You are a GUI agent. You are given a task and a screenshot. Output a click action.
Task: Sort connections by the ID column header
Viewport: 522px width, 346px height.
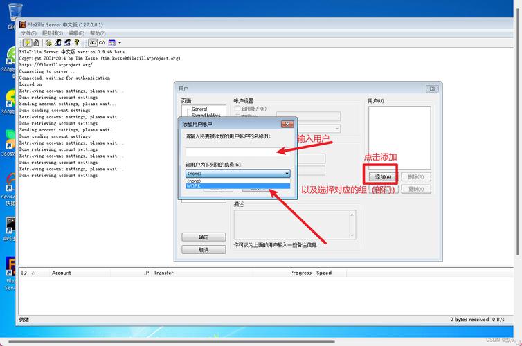24,273
